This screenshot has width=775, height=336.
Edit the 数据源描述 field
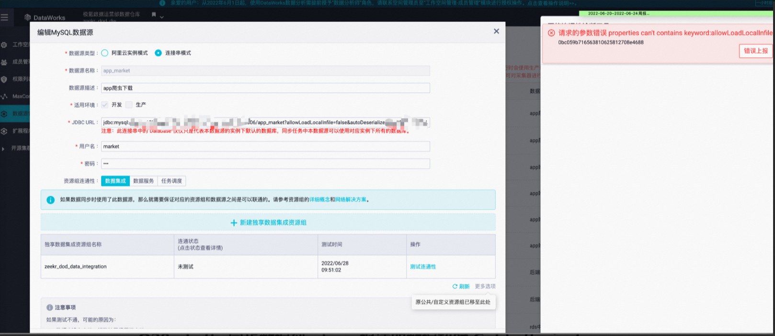265,88
